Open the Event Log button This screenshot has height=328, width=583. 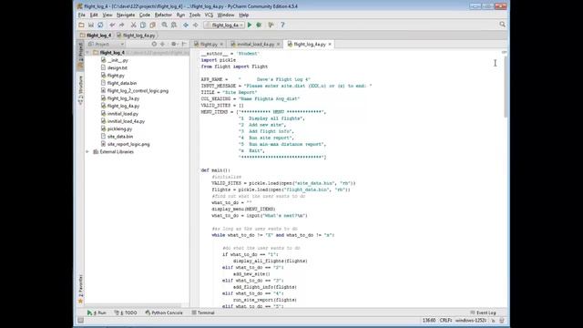point(483,313)
